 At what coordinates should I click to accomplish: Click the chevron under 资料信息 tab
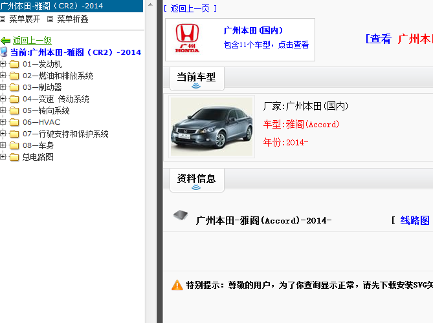point(196,187)
